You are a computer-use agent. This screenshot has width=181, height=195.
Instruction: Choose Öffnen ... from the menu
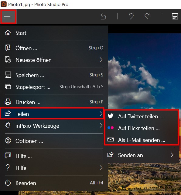(54, 48)
